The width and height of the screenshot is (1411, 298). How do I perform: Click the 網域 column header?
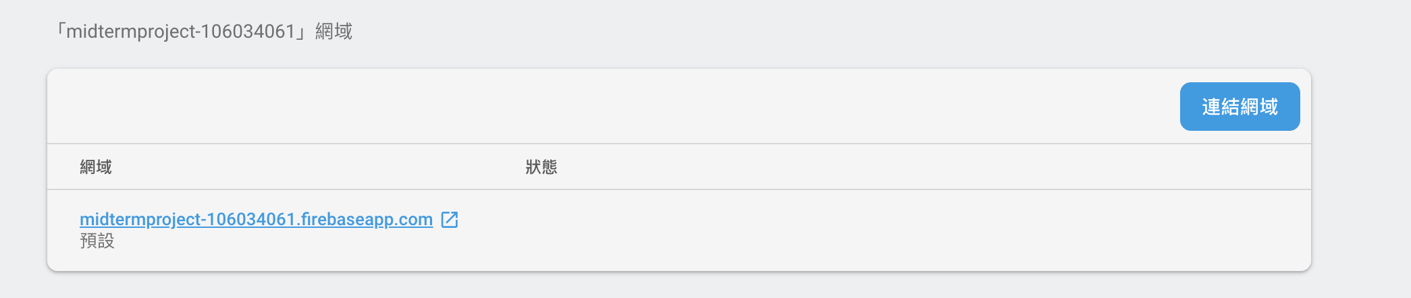tap(96, 167)
